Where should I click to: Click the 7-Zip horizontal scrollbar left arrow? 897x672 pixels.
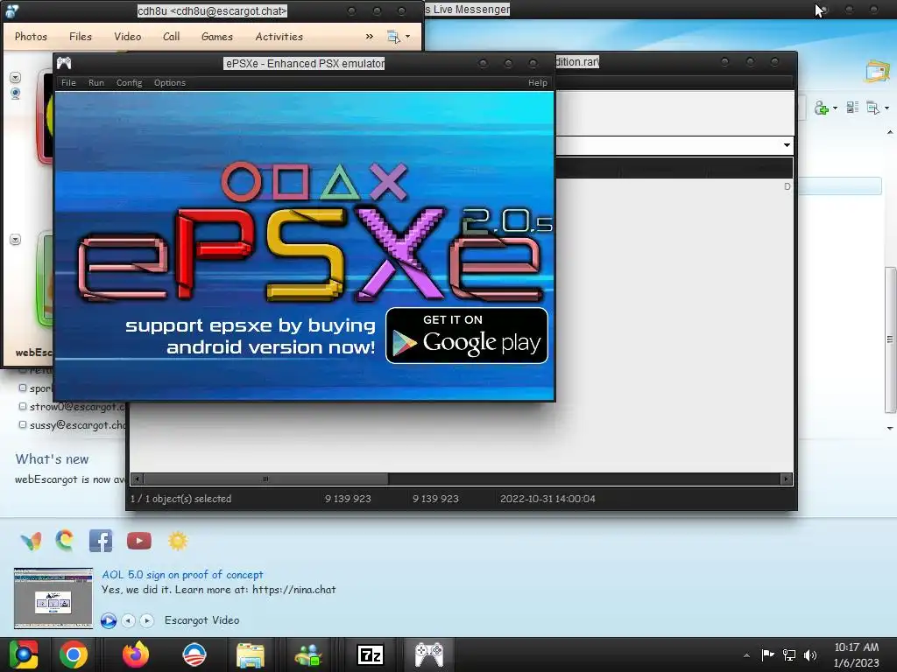138,479
